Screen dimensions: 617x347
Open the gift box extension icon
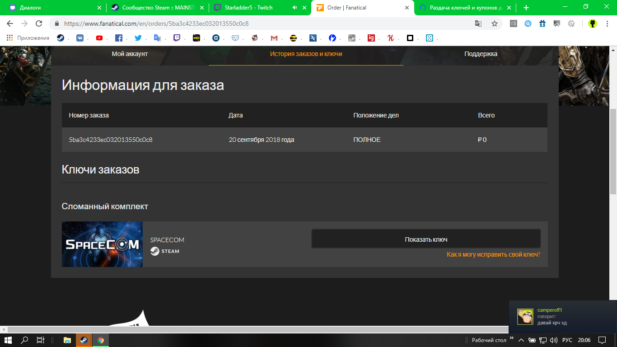[x=542, y=23]
